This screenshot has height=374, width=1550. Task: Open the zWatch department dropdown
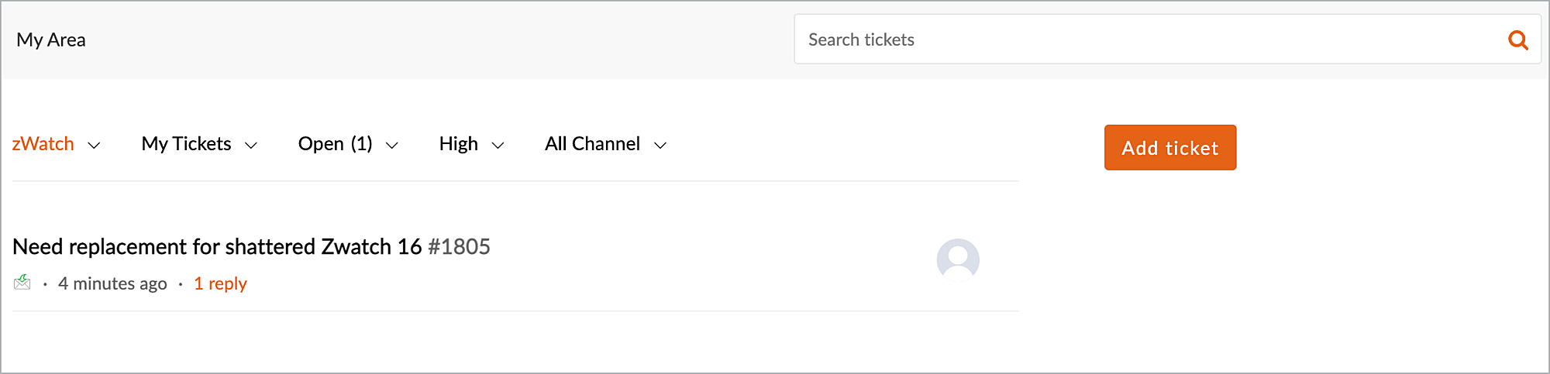[x=43, y=144]
